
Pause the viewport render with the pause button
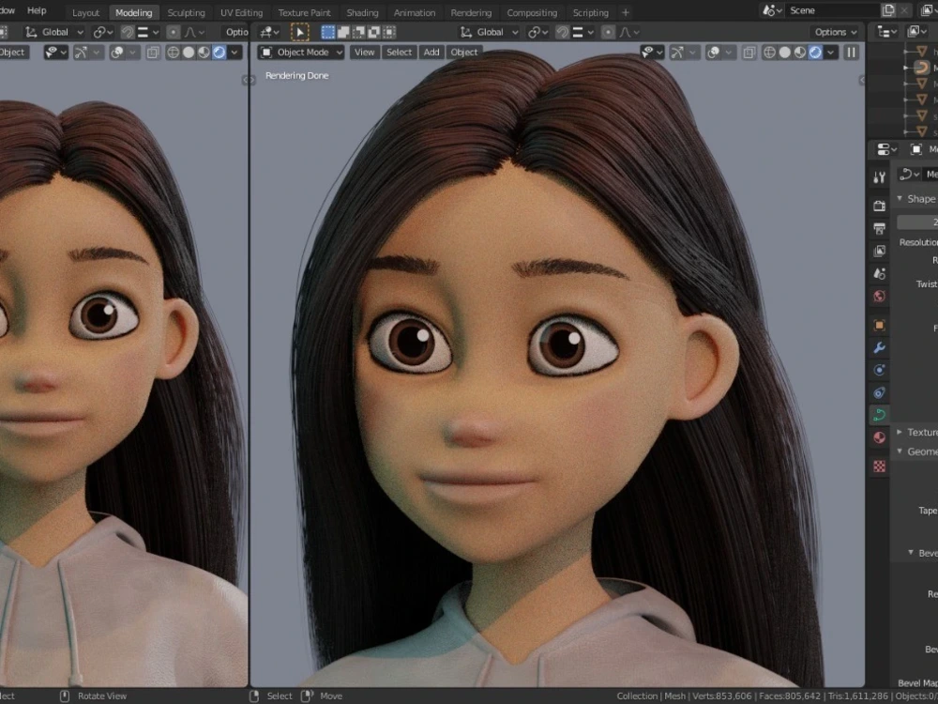click(851, 53)
